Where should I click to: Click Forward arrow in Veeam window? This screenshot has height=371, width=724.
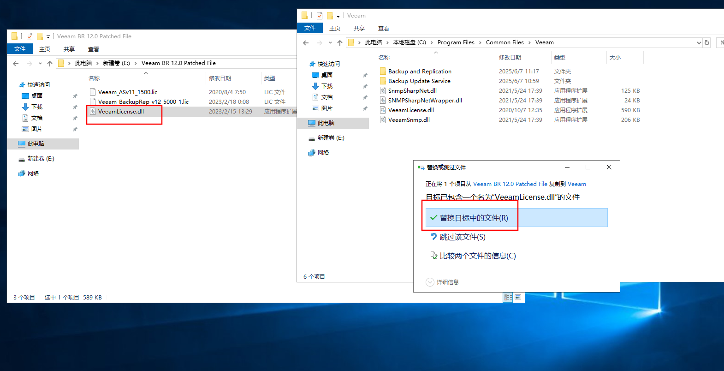click(x=320, y=42)
